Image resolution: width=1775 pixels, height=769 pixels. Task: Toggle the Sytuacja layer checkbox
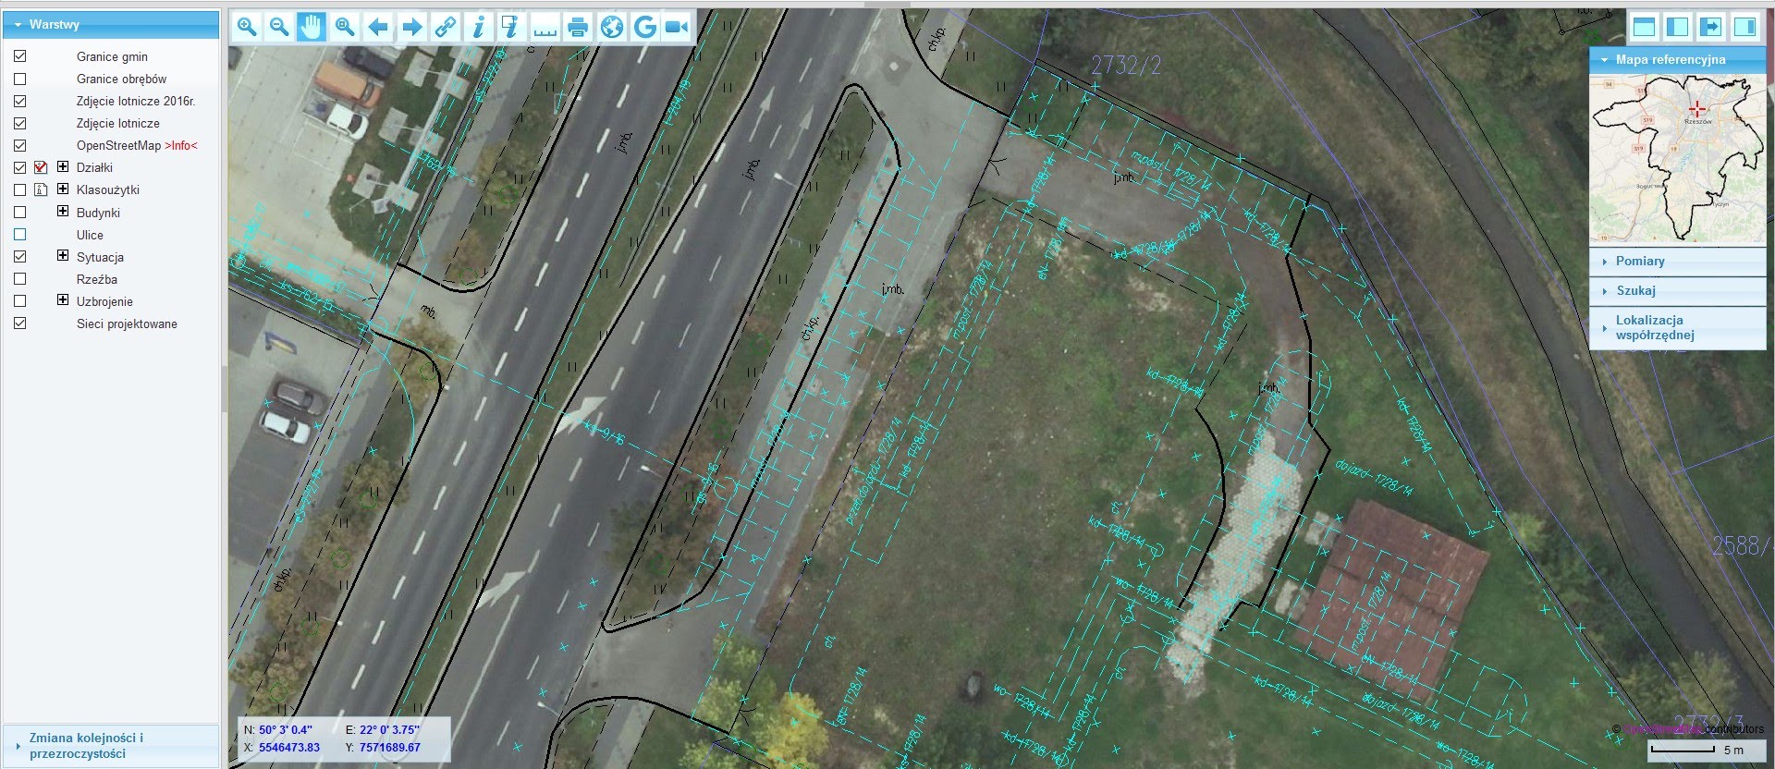pyautogui.click(x=19, y=257)
